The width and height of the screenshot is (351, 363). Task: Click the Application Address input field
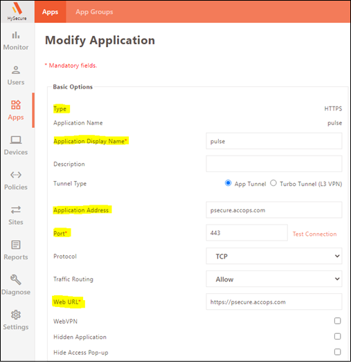pyautogui.click(x=273, y=210)
